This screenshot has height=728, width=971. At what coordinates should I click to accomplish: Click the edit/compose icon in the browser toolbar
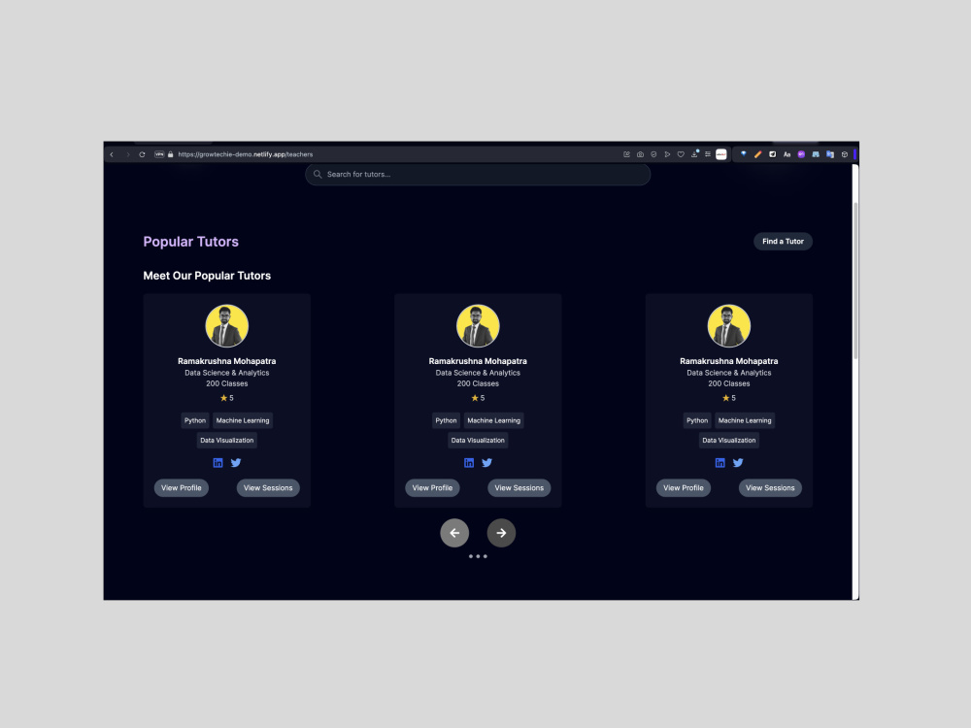tap(626, 154)
